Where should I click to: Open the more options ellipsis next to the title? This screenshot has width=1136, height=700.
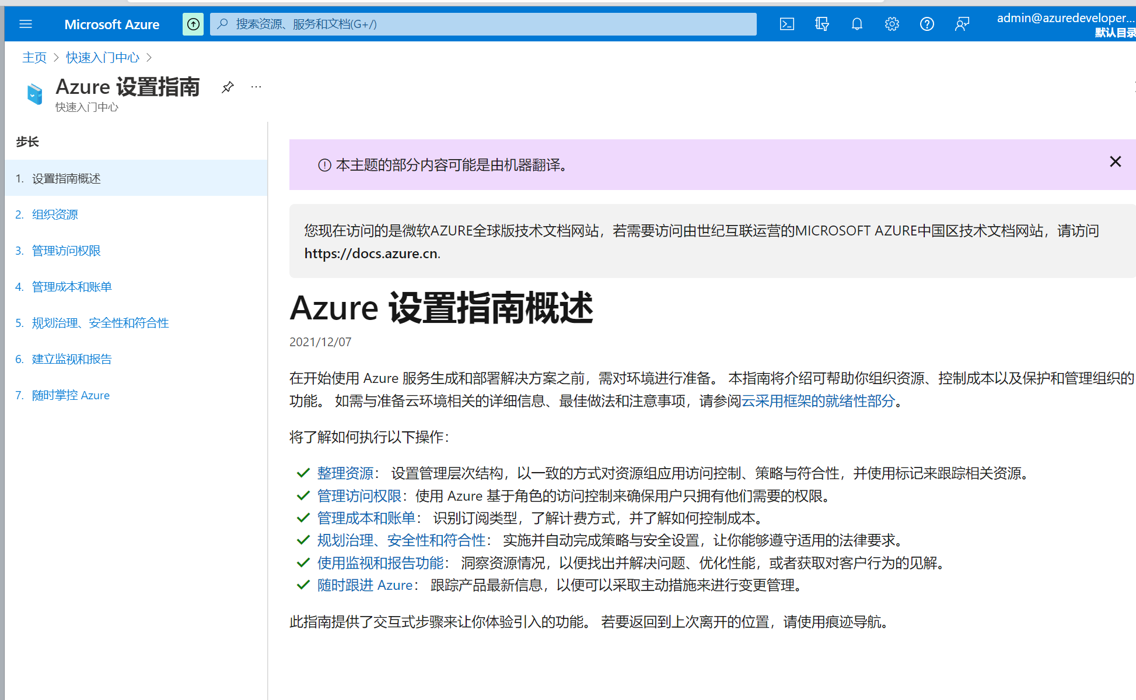coord(256,87)
